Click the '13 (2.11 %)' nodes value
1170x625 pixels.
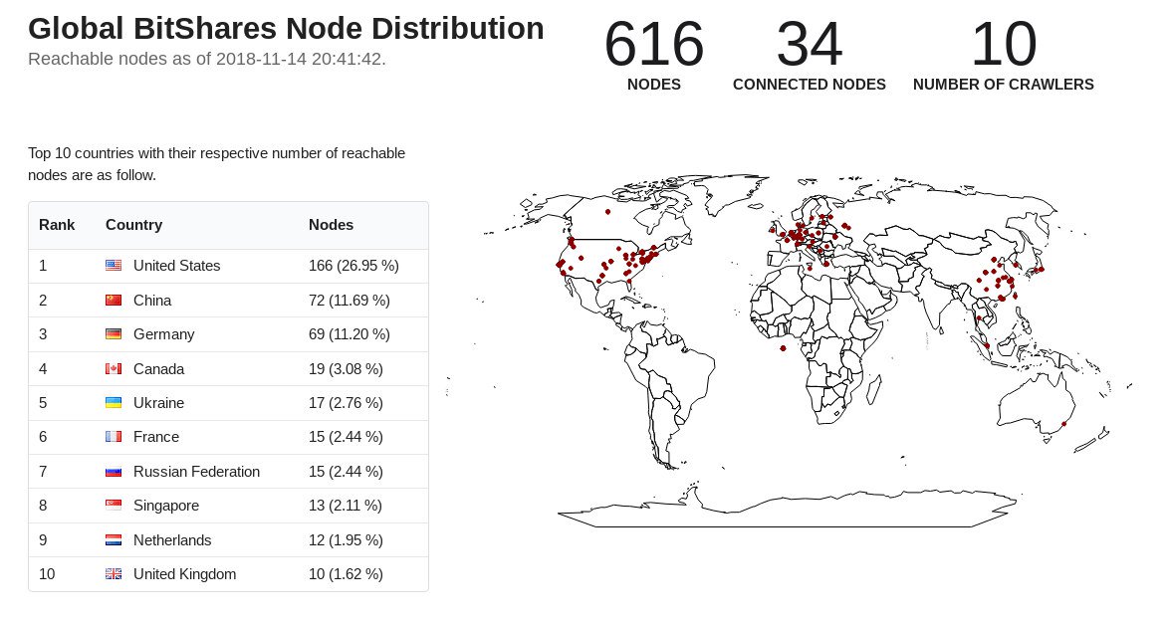[x=346, y=506]
